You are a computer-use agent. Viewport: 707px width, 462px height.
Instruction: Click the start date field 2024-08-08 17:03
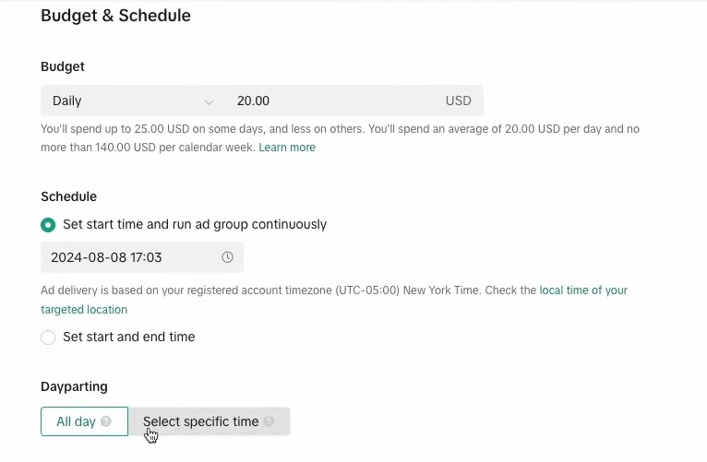tap(142, 257)
